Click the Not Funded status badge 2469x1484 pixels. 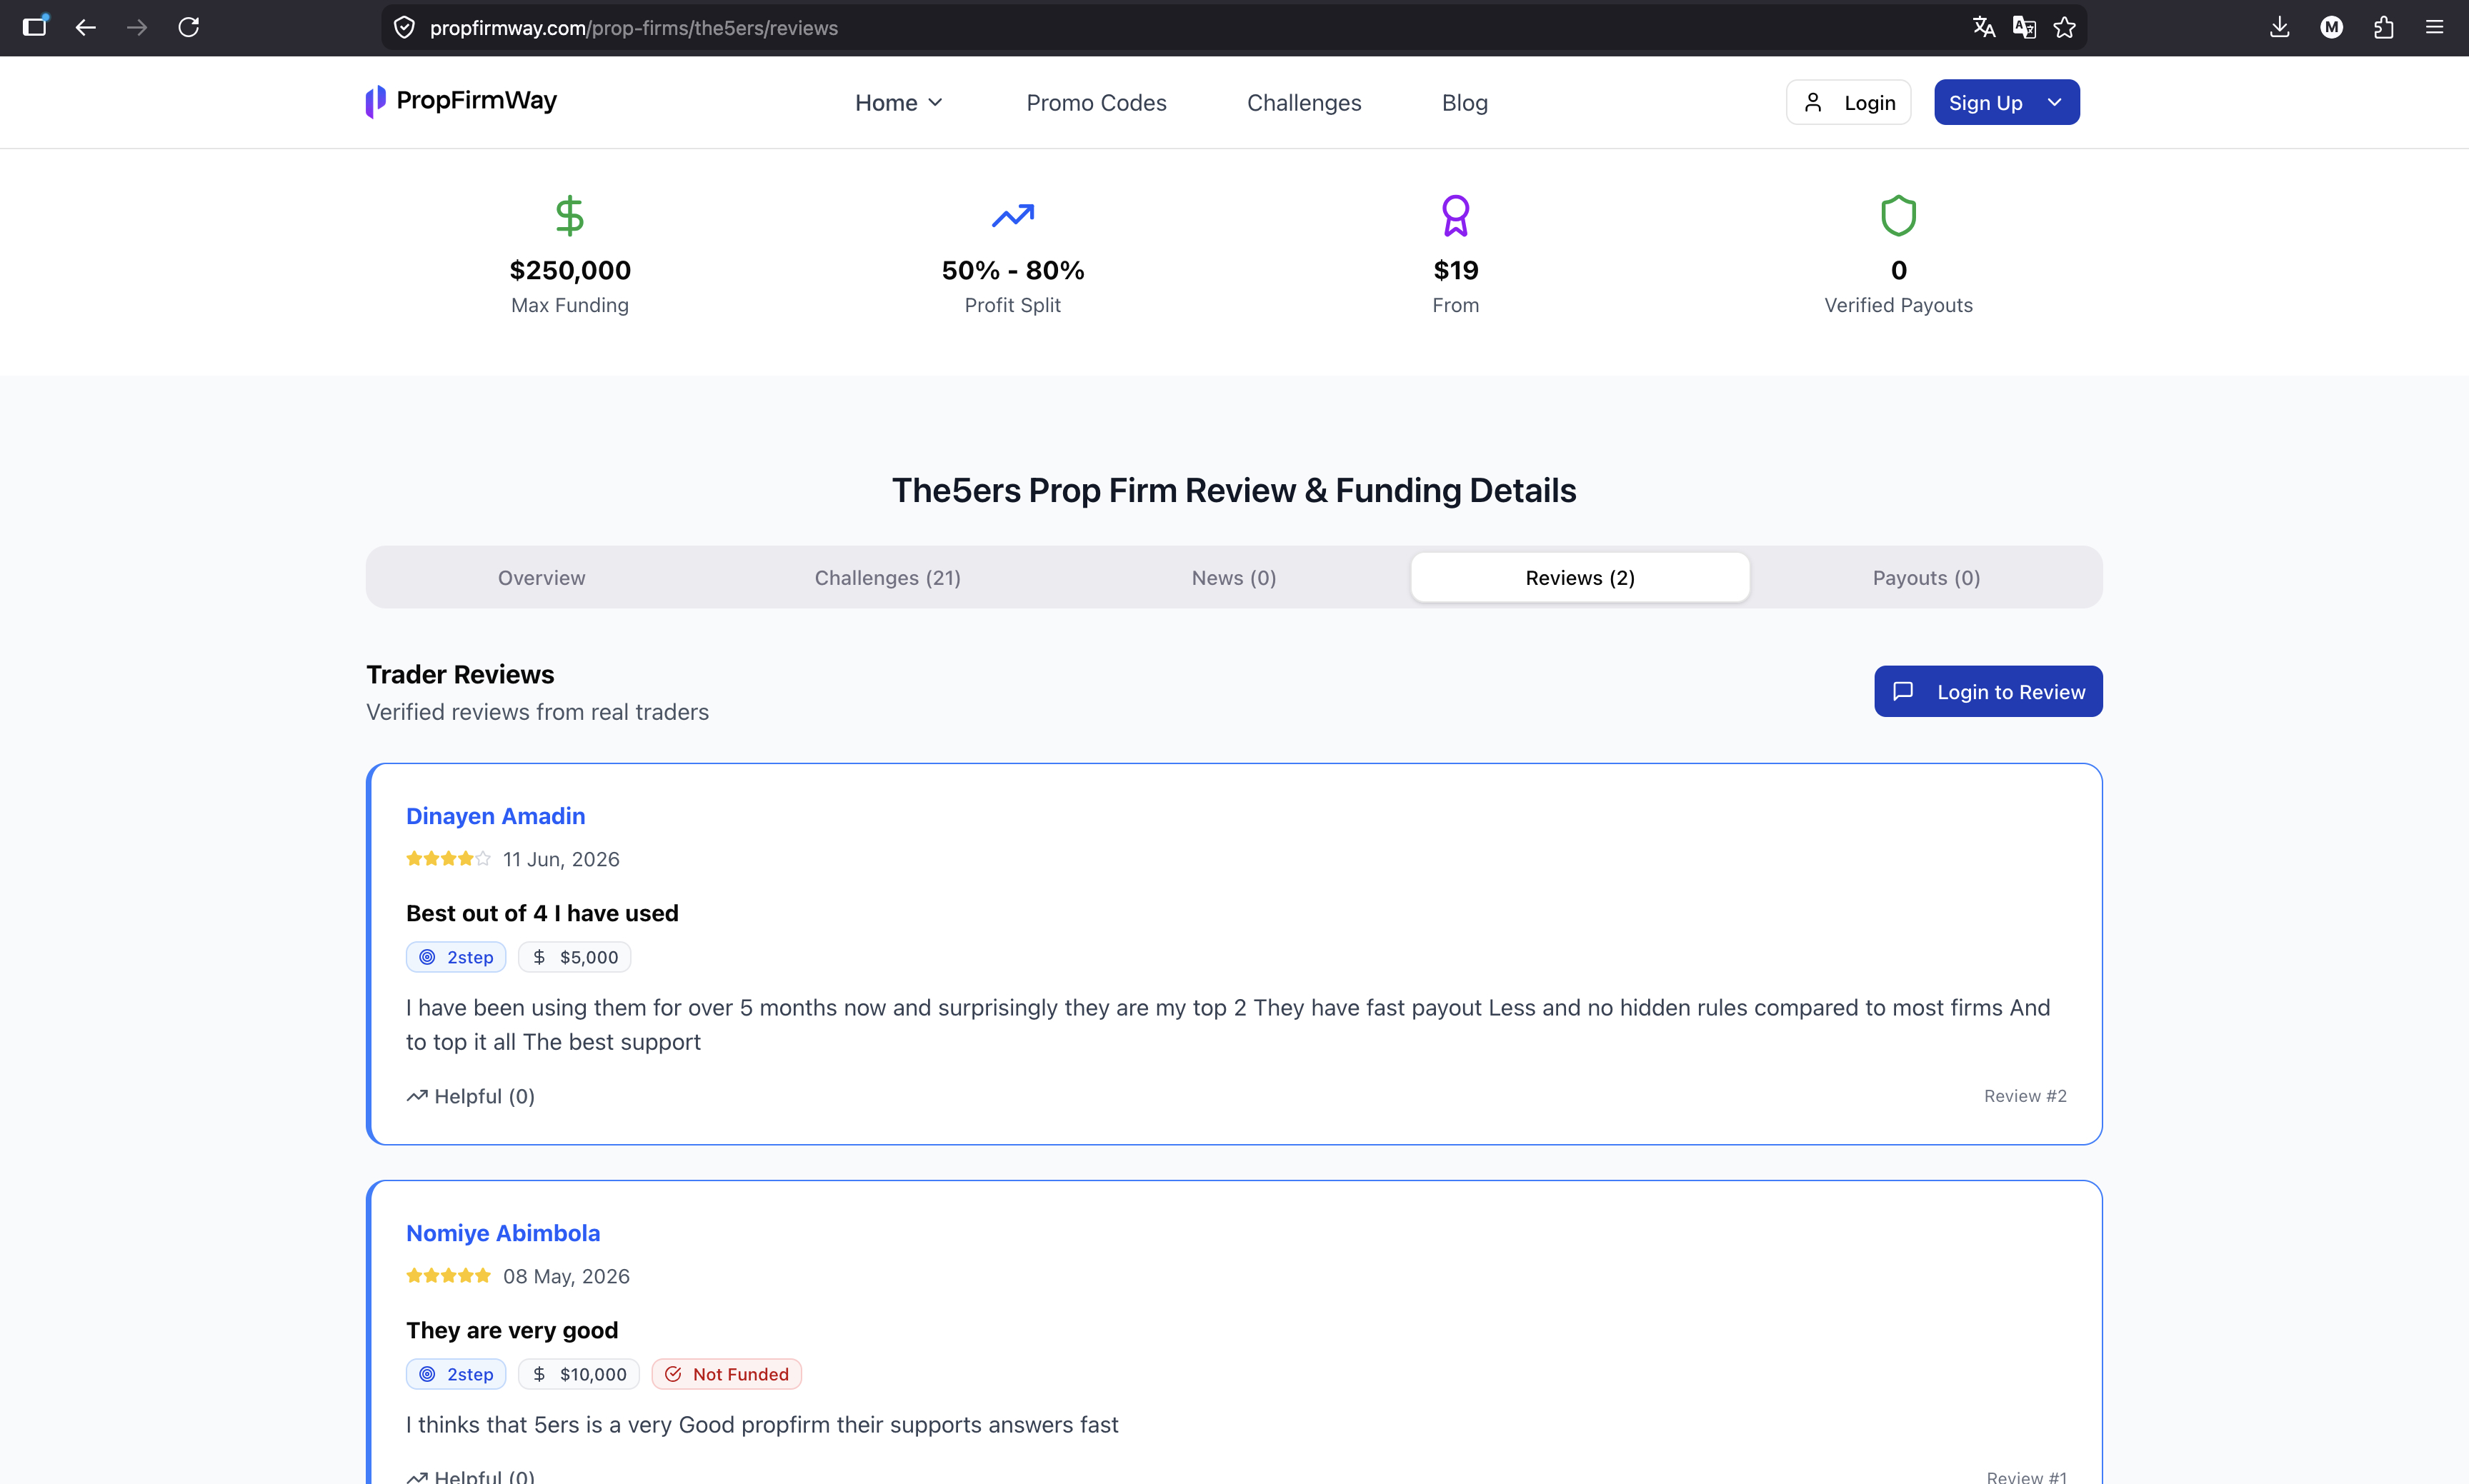(x=727, y=1374)
